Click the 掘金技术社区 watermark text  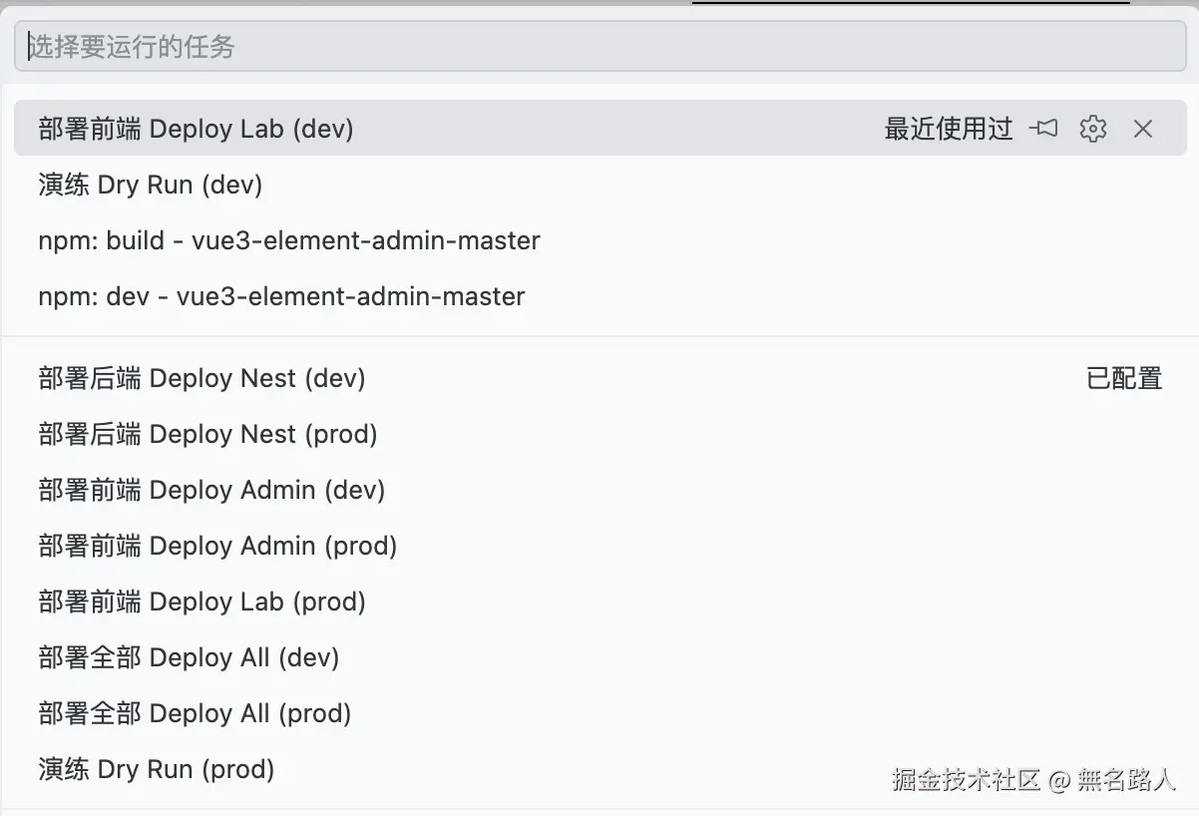pyautogui.click(x=966, y=779)
